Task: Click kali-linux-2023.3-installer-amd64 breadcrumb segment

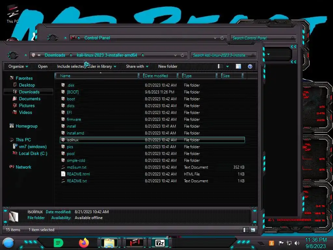Action: pyautogui.click(x=107, y=55)
